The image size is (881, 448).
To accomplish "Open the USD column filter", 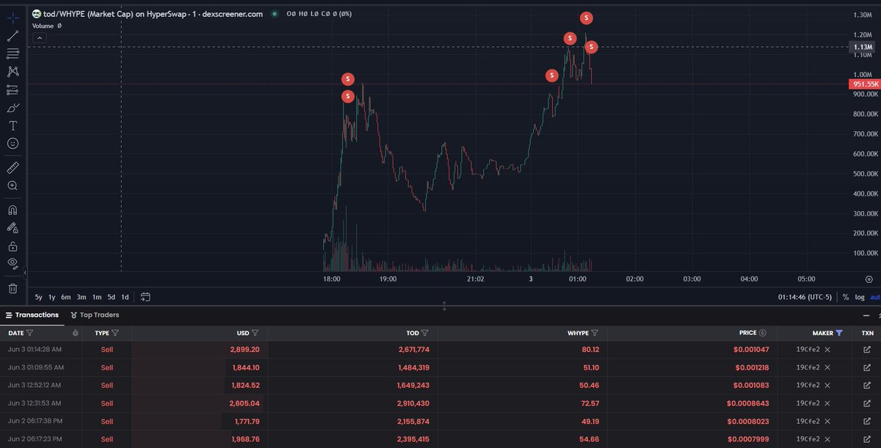I will point(255,333).
